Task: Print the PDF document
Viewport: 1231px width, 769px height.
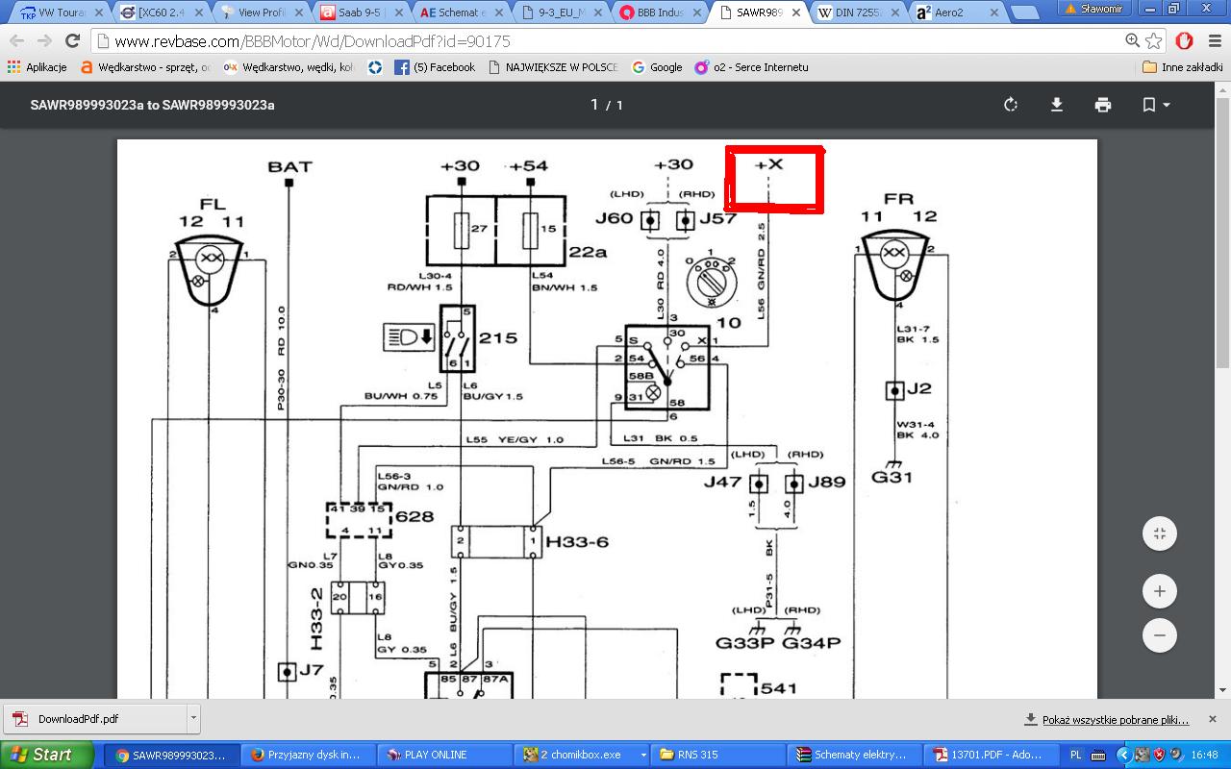Action: 1102,105
